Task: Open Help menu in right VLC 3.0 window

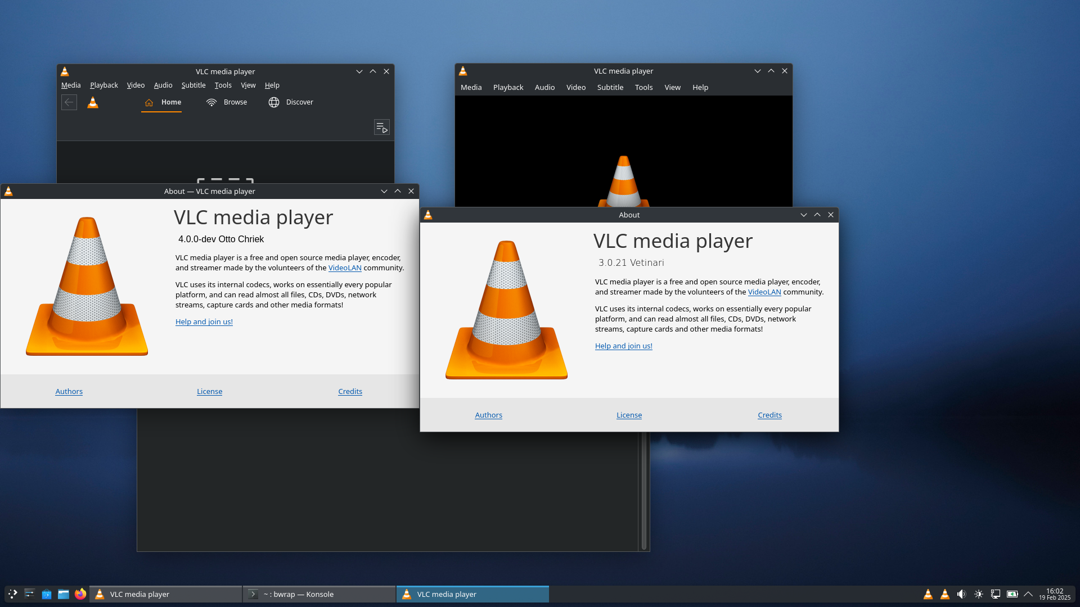Action: tap(700, 88)
